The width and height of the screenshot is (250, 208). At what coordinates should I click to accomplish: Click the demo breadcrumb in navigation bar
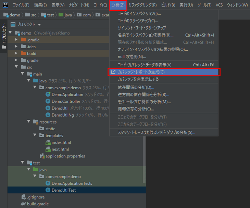click(x=14, y=15)
